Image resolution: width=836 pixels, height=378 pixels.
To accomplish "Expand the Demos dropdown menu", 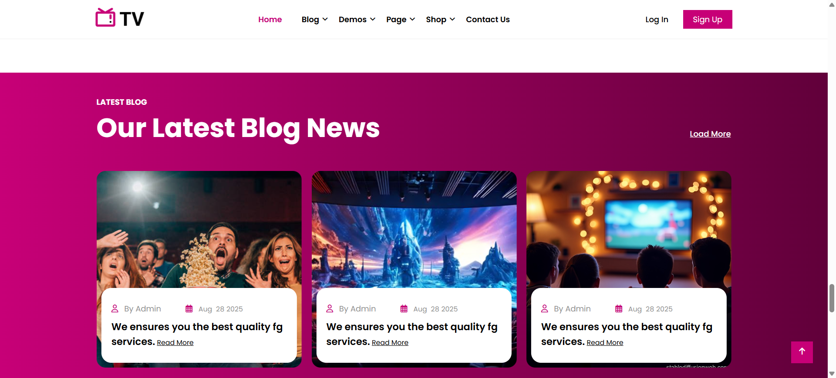I will [357, 20].
